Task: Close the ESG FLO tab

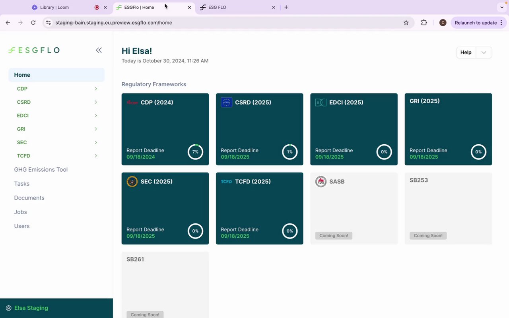Action: (x=274, y=7)
